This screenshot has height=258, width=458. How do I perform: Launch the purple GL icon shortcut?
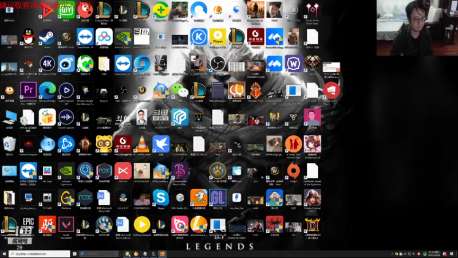(x=218, y=198)
